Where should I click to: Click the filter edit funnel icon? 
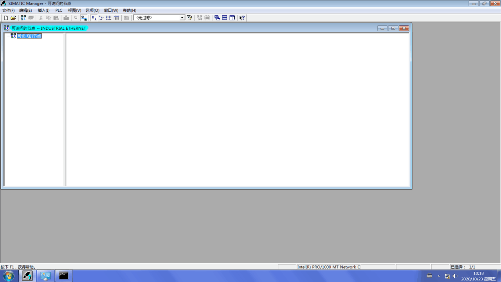point(189,18)
